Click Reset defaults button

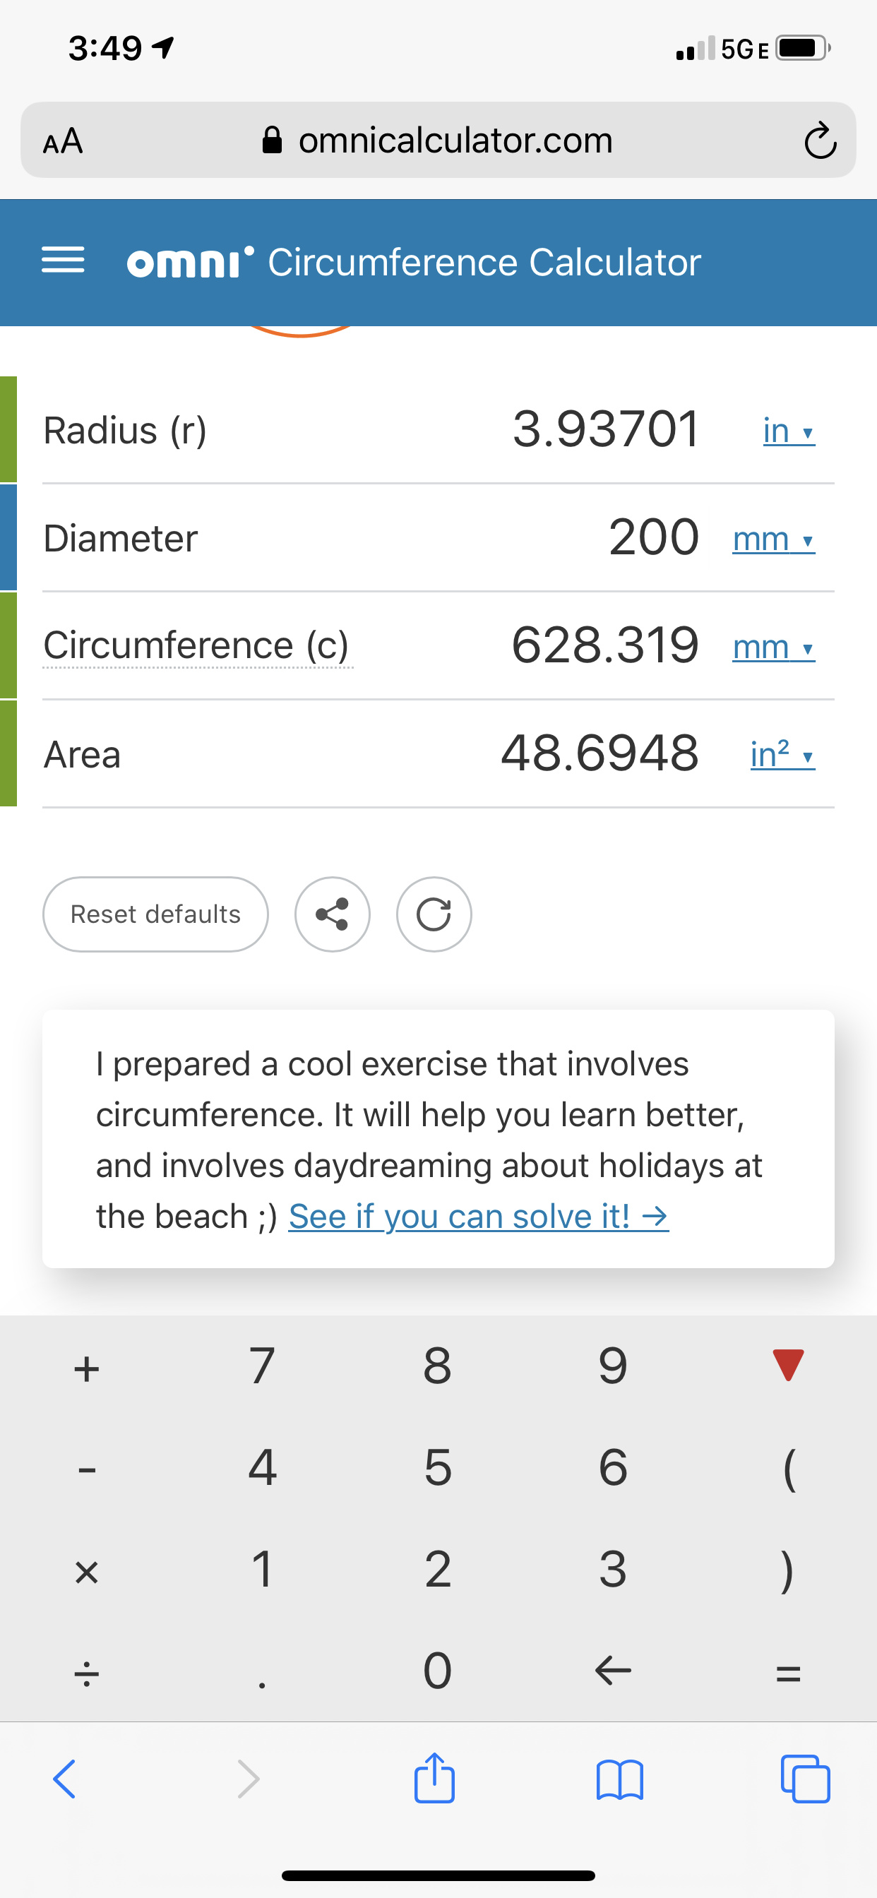tap(155, 914)
